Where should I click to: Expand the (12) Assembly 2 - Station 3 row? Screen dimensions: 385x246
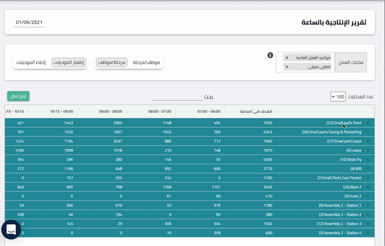coord(368,224)
